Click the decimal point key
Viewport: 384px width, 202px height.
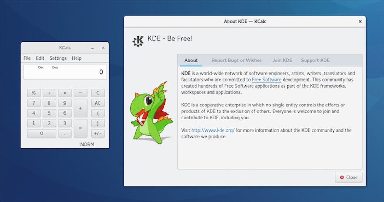[x=65, y=133]
